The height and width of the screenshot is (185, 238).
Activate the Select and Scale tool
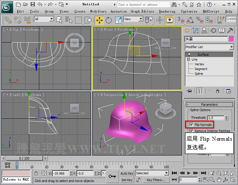click(118, 20)
